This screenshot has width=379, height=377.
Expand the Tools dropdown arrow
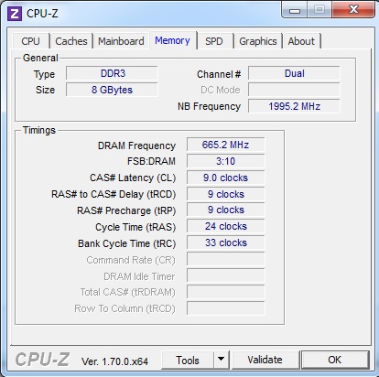(222, 361)
